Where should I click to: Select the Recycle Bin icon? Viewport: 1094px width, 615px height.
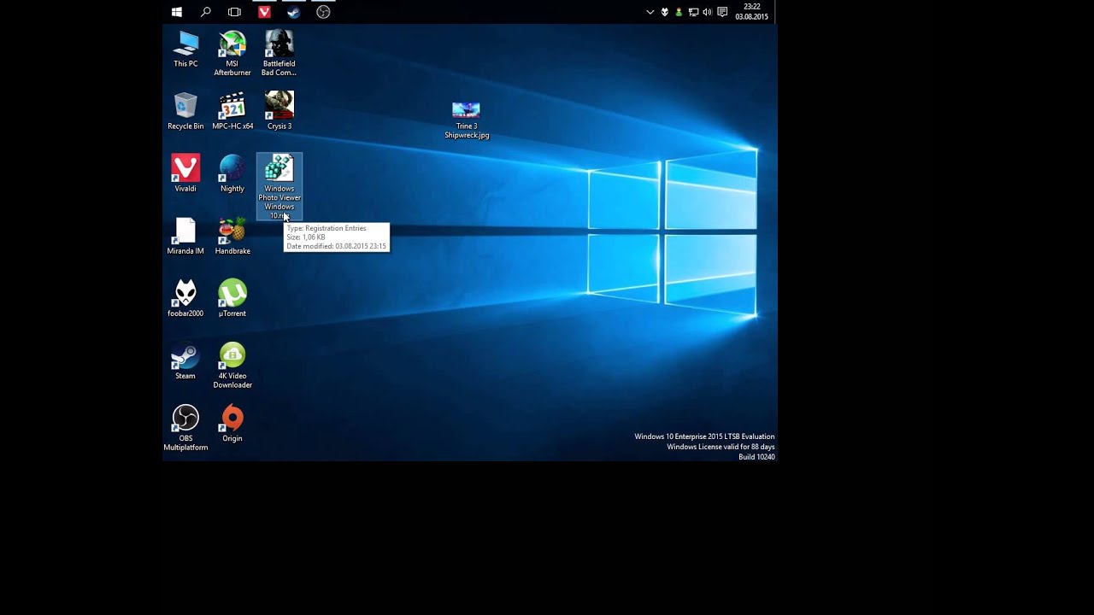185,112
